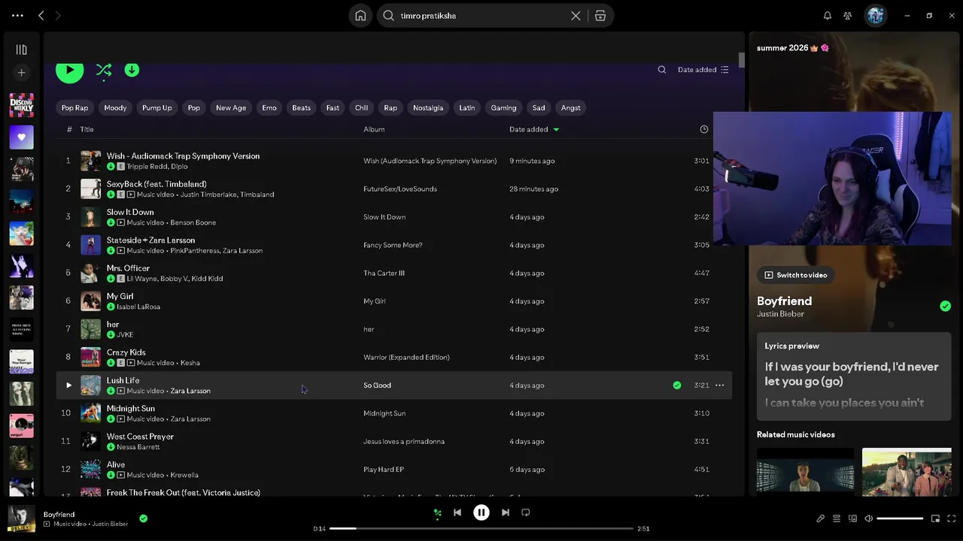This screenshot has height=541, width=963.
Task: Toggle saved checkmark beside Boyfriend in right panel
Action: click(x=945, y=306)
